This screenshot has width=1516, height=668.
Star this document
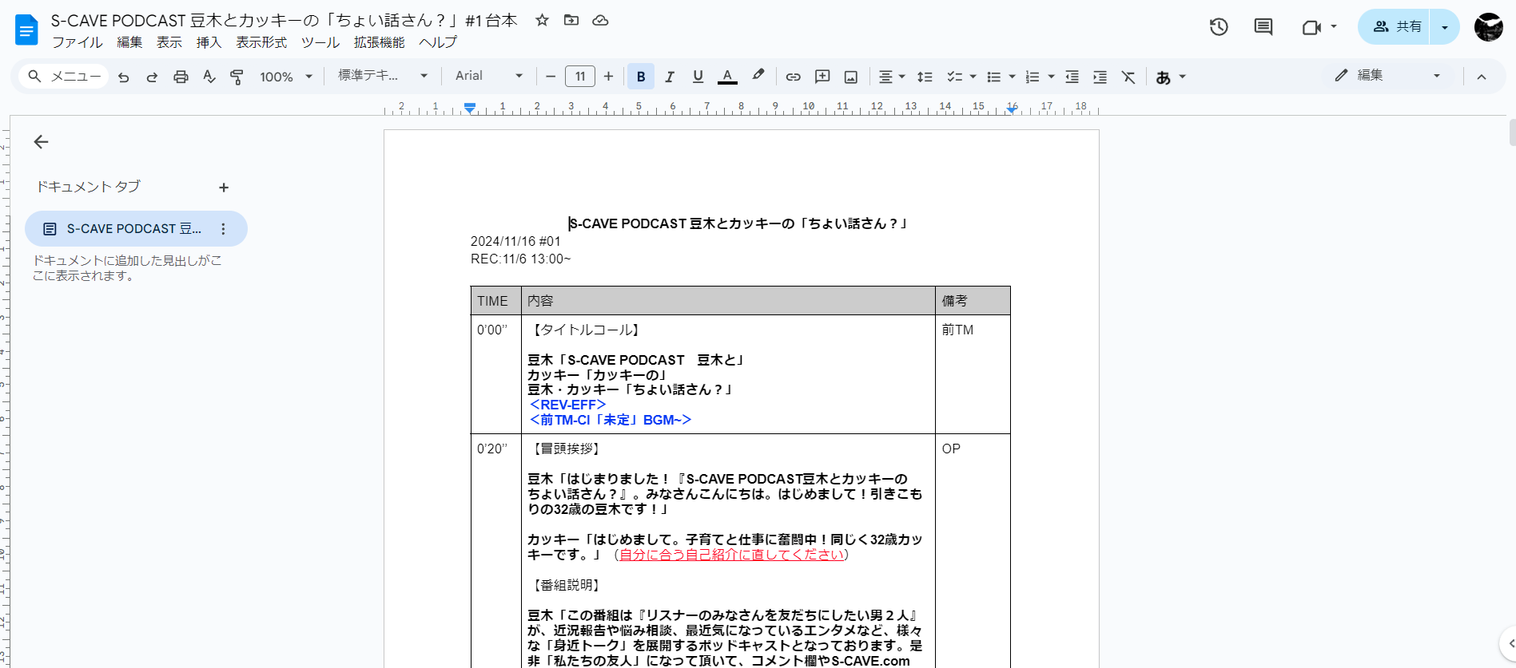click(x=542, y=20)
